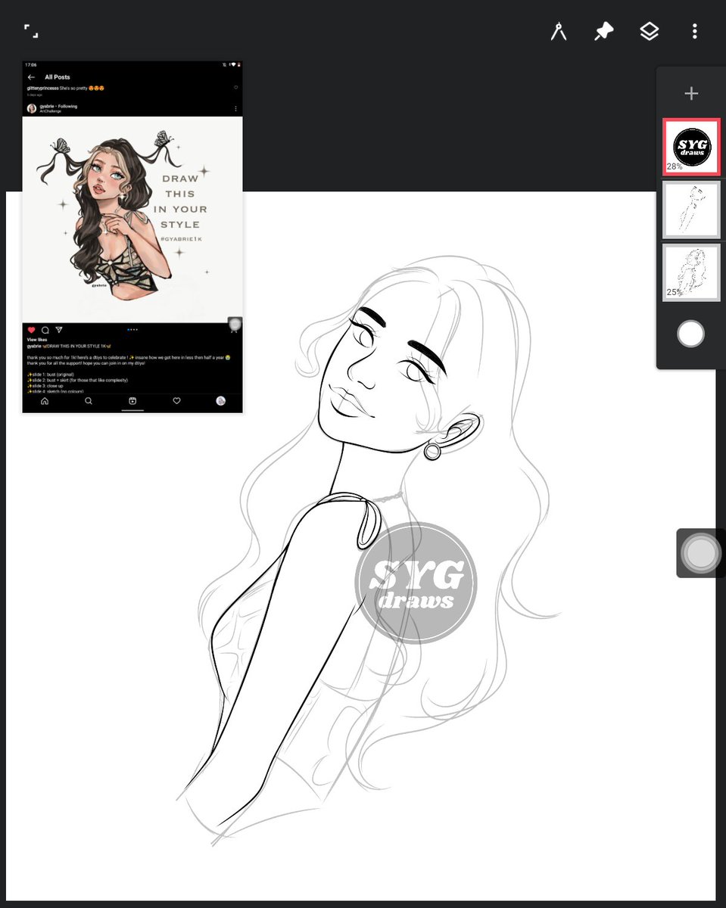Tap Instagram search magnifier in reference
The height and width of the screenshot is (908, 726).
(x=89, y=401)
